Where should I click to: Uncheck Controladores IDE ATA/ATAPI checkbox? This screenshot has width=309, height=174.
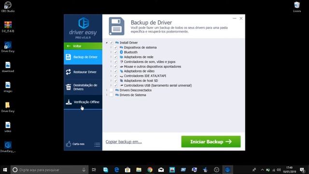pos(115,76)
